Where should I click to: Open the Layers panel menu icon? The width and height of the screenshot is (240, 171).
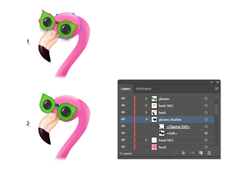(x=217, y=89)
